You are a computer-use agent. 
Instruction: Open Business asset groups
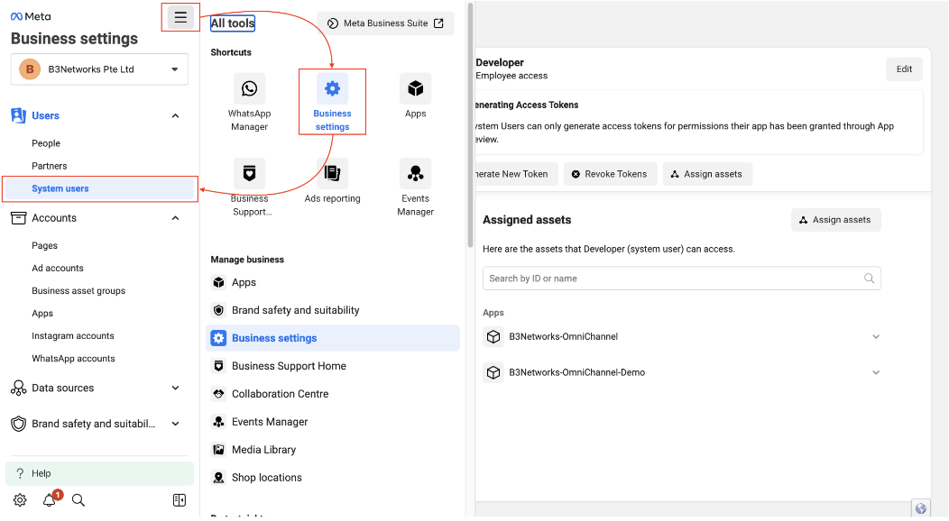coord(78,291)
